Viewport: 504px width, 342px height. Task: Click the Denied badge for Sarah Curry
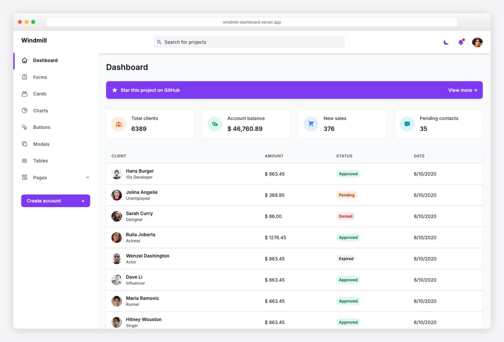pos(346,216)
